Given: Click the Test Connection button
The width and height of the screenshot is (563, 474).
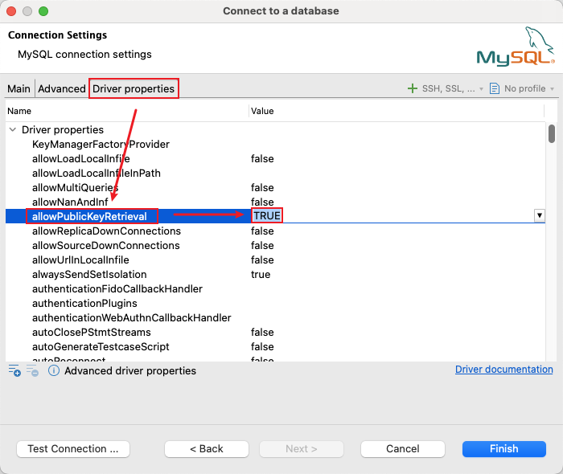Looking at the screenshot, I should (x=73, y=448).
